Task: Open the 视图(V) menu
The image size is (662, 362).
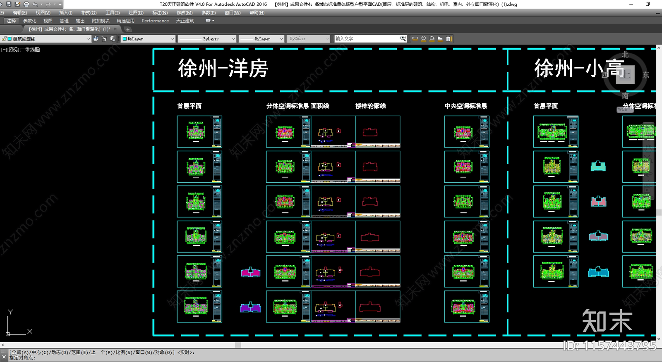Action: coord(43,13)
